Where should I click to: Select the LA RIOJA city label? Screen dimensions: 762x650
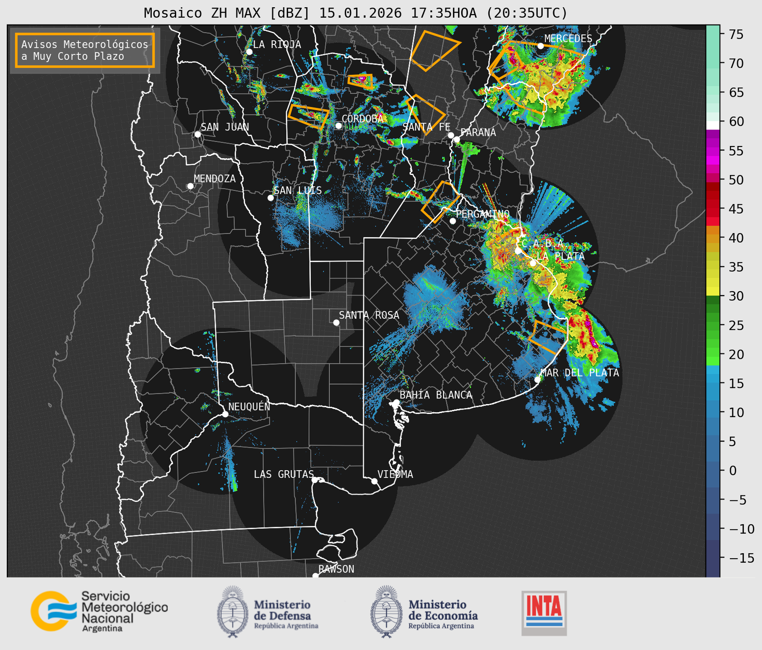pos(277,44)
